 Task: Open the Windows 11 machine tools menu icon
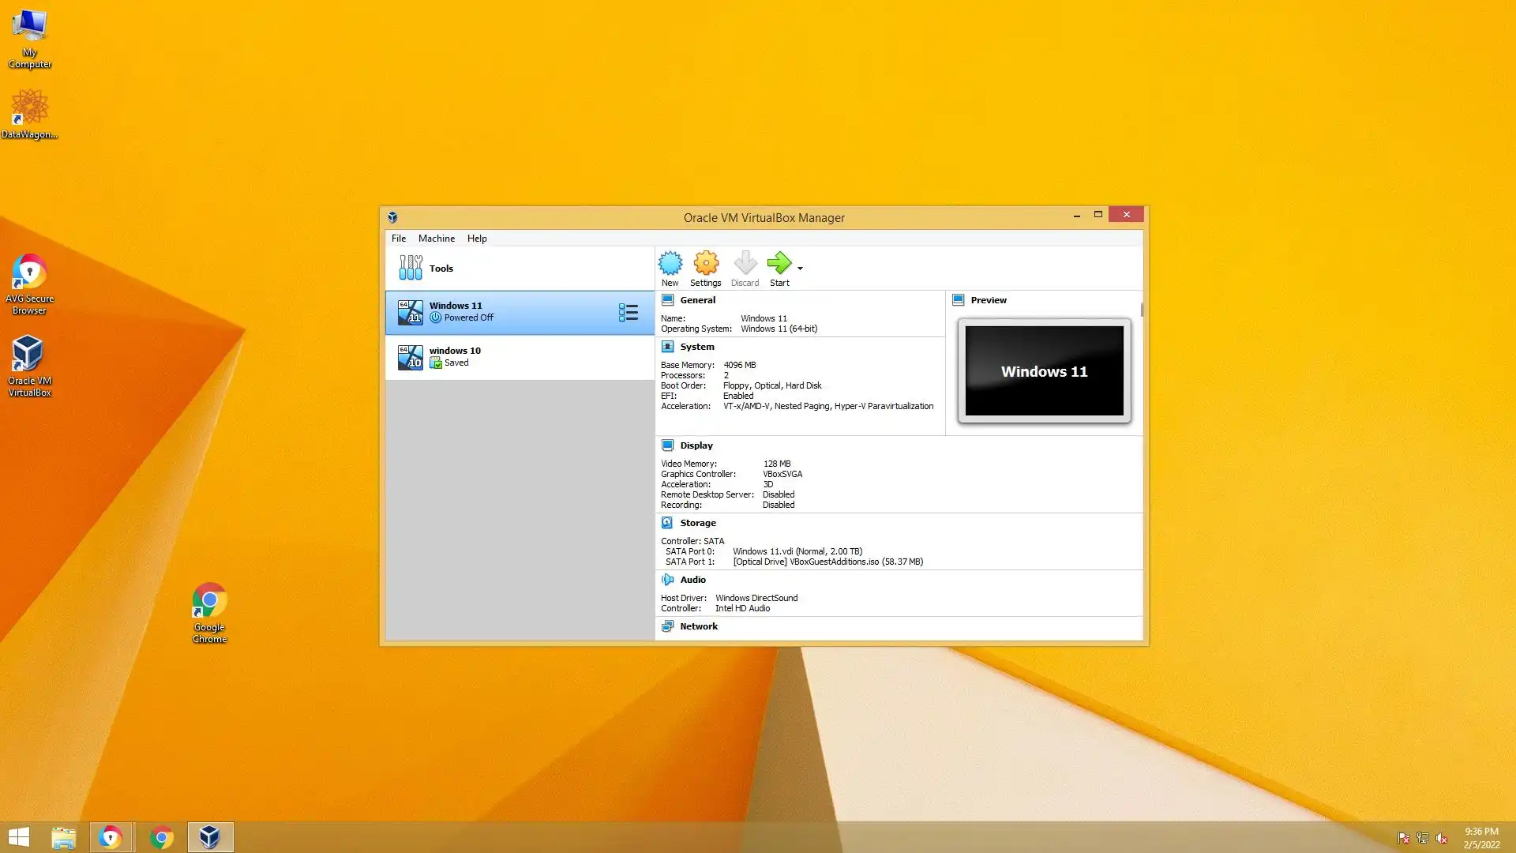click(x=628, y=313)
